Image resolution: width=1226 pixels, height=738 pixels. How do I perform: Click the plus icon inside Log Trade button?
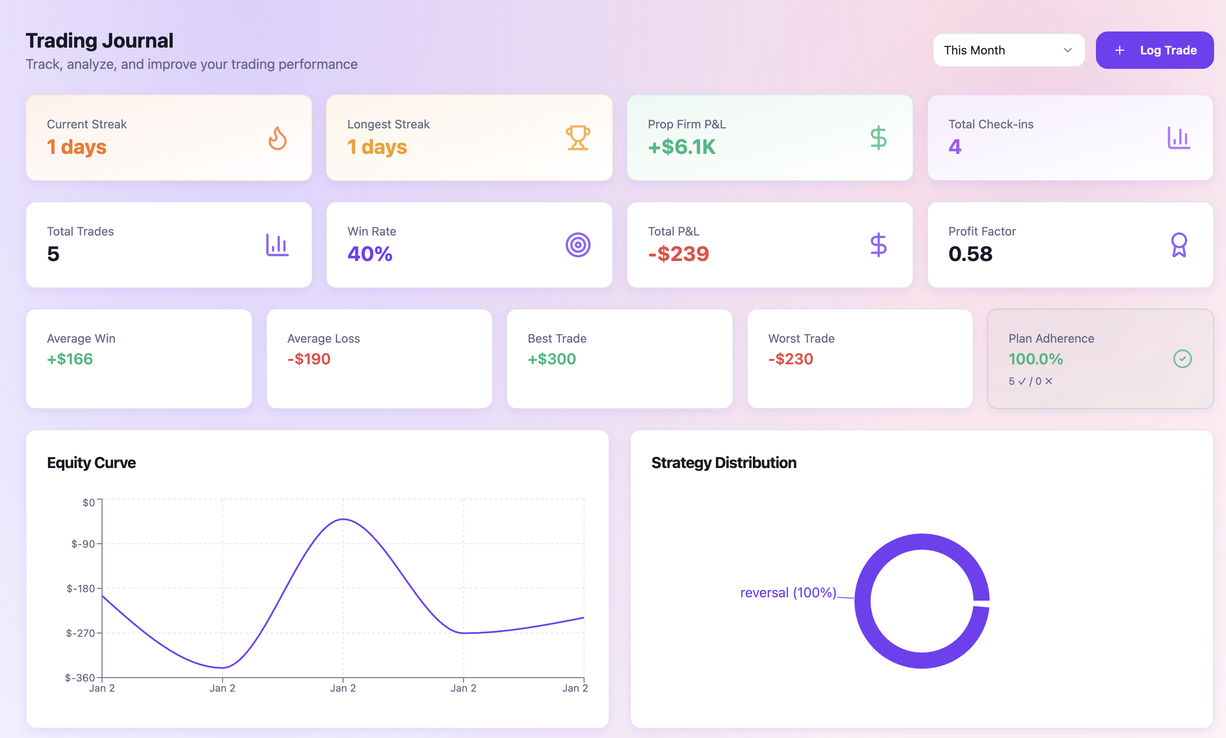pyautogui.click(x=1119, y=50)
